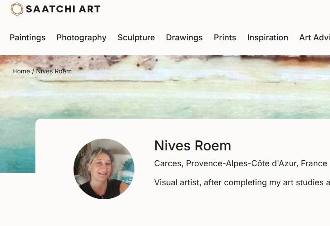Click the Saatchi Art circular logo icon
The height and width of the screenshot is (226, 330).
click(x=17, y=9)
